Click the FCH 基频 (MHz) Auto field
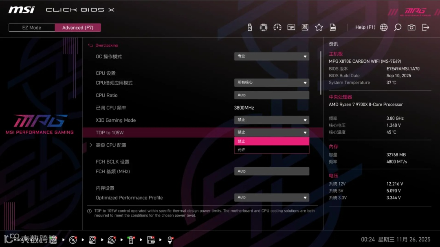The width and height of the screenshot is (440, 247). (x=272, y=171)
